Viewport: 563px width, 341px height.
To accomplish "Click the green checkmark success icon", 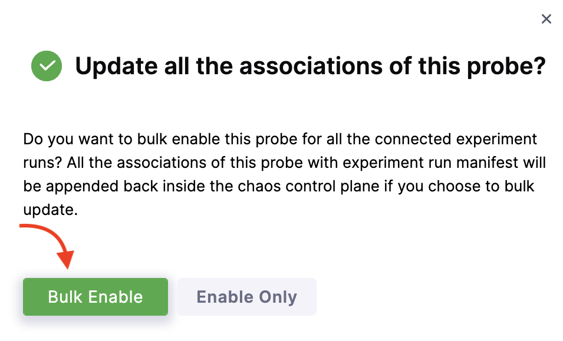I will click(47, 67).
